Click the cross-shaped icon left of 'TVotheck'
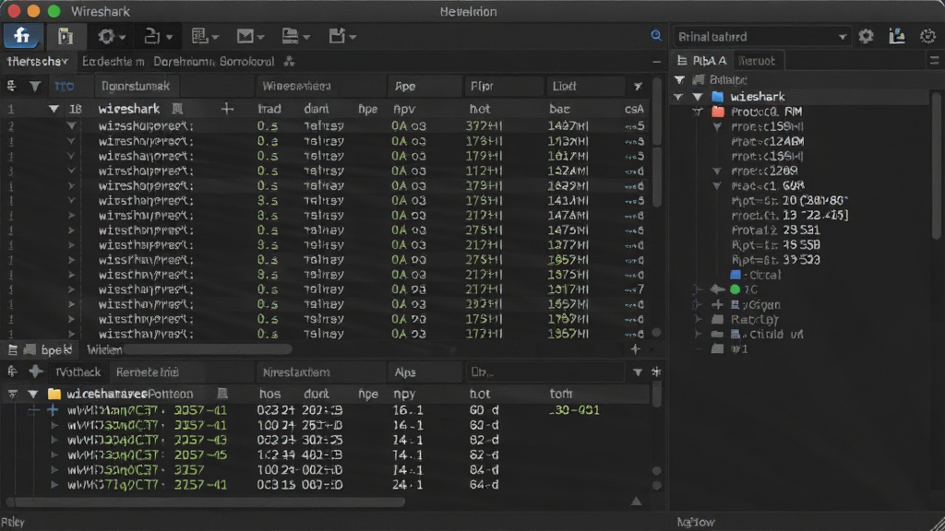The height and width of the screenshot is (531, 945). pos(36,372)
